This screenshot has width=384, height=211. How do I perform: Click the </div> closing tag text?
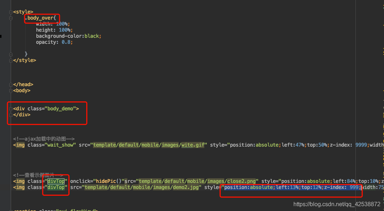pyautogui.click(x=22, y=115)
